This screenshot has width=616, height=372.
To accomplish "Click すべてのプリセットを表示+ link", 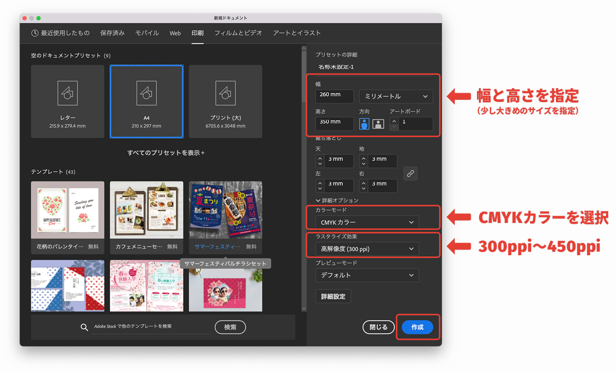I will (166, 153).
